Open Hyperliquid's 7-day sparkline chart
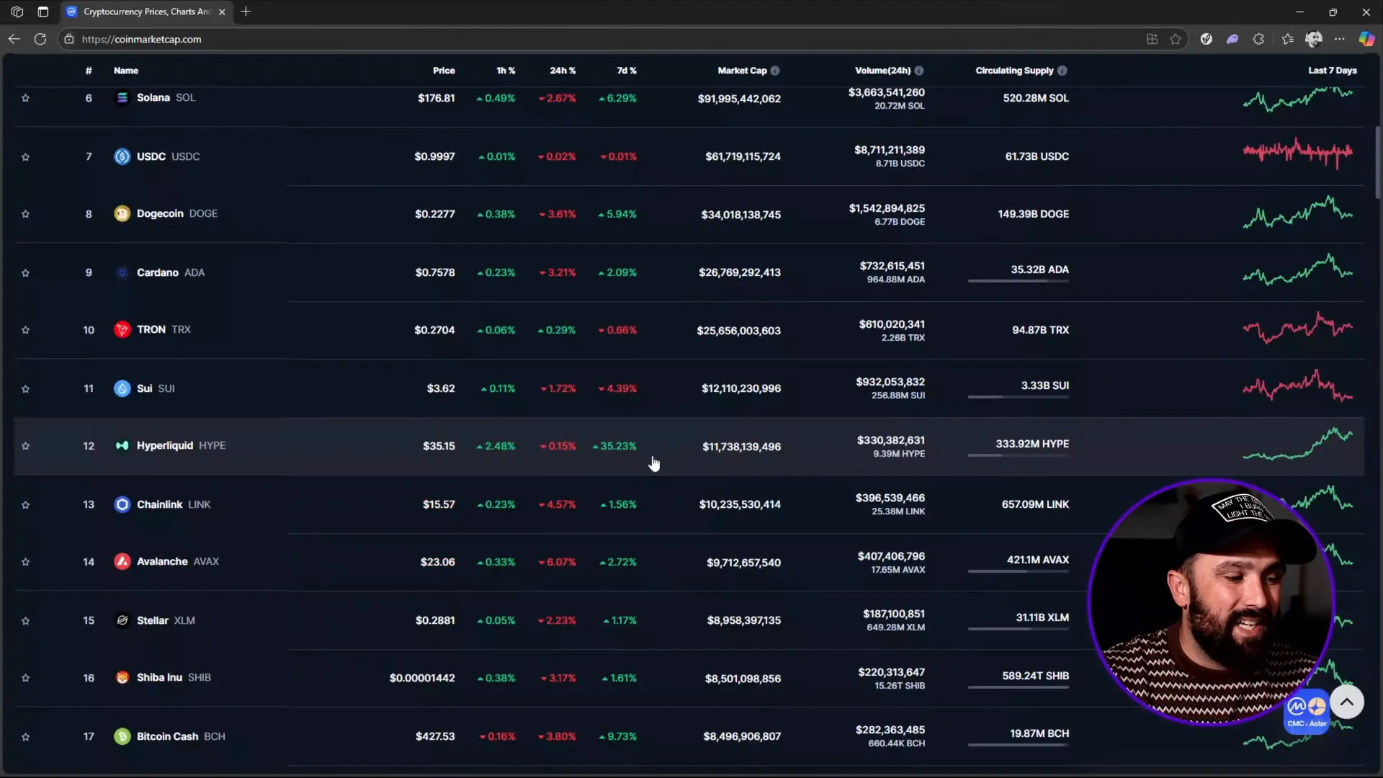The width and height of the screenshot is (1383, 778). coord(1298,444)
